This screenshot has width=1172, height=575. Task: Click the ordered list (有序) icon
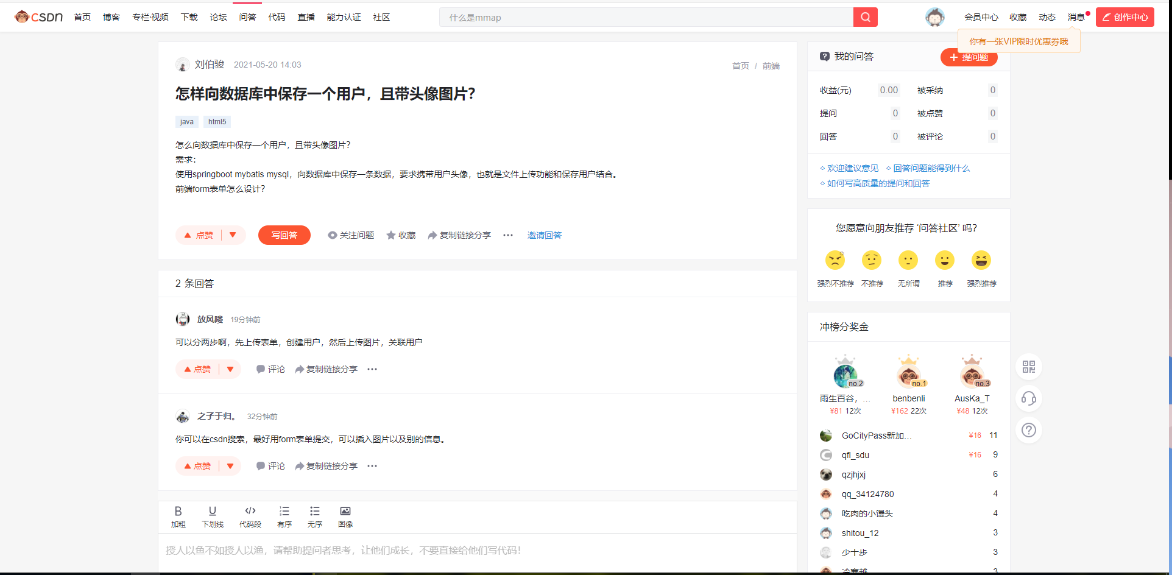[284, 516]
